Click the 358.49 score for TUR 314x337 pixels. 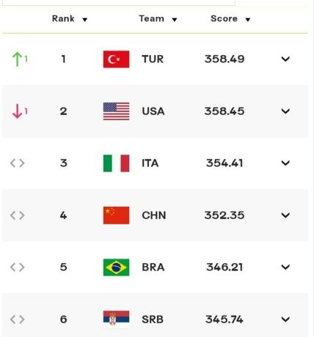[224, 59]
